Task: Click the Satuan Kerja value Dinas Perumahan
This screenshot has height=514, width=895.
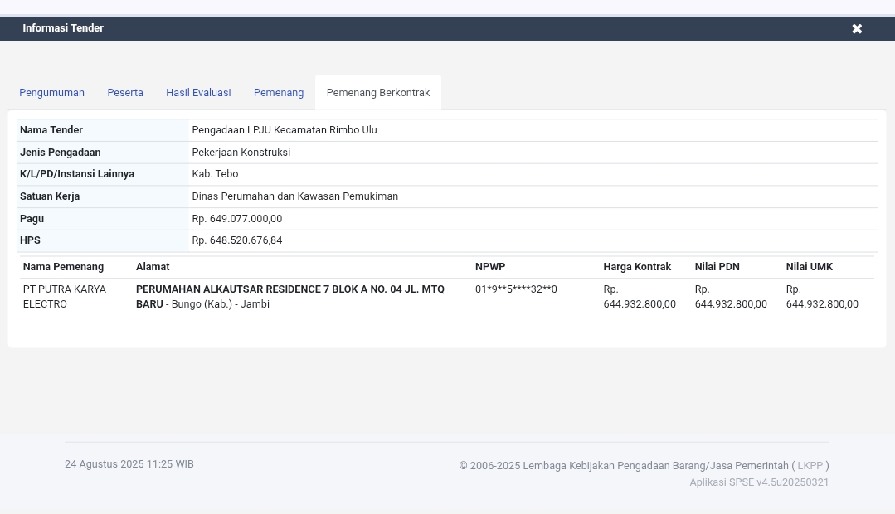Action: [294, 196]
